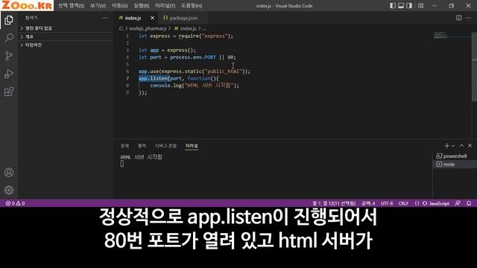Select the index.js editor tab

133,18
